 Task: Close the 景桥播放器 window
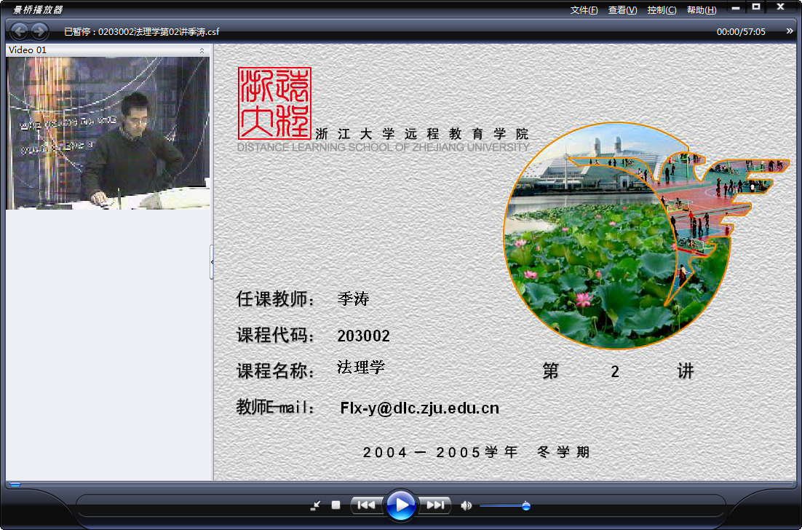click(x=780, y=7)
